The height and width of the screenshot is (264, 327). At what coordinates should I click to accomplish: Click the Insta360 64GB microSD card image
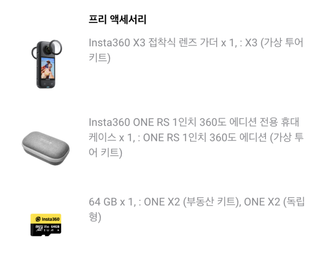[x=46, y=225]
